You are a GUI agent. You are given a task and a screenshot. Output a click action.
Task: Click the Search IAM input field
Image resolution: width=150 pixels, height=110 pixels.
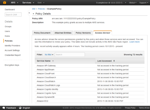coord(13,15)
